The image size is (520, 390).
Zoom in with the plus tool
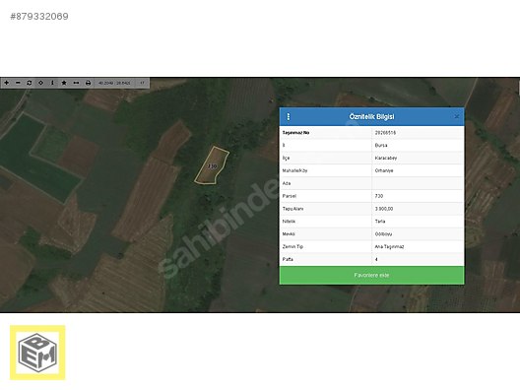click(6, 83)
